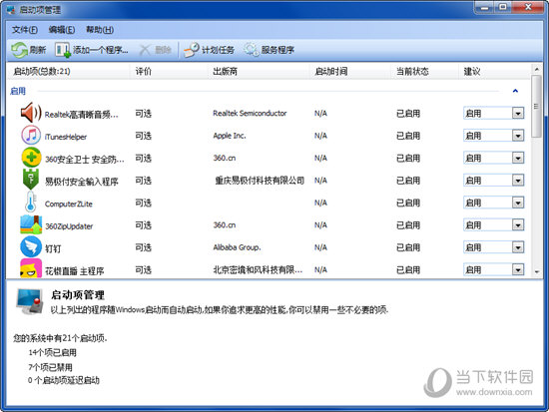Click 已启用 status in the 钉钉 row

pyautogui.click(x=408, y=247)
